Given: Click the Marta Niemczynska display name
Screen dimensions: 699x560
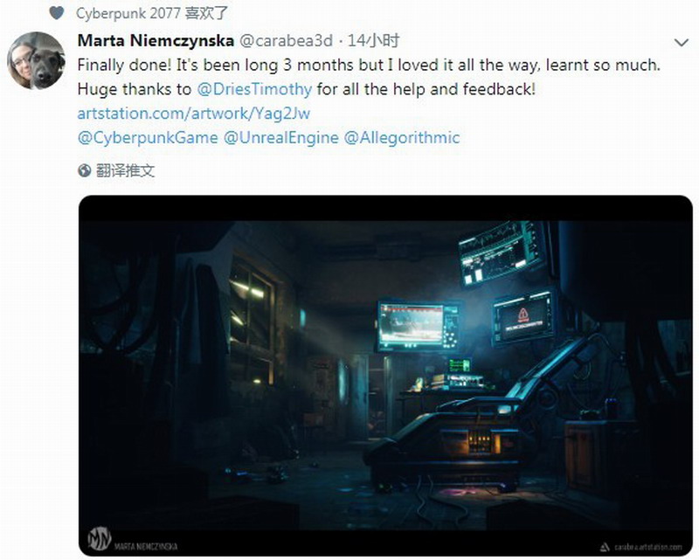Looking at the screenshot, I should pos(156,40).
